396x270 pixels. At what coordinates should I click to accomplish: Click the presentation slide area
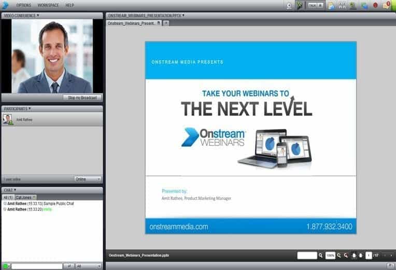(251, 138)
